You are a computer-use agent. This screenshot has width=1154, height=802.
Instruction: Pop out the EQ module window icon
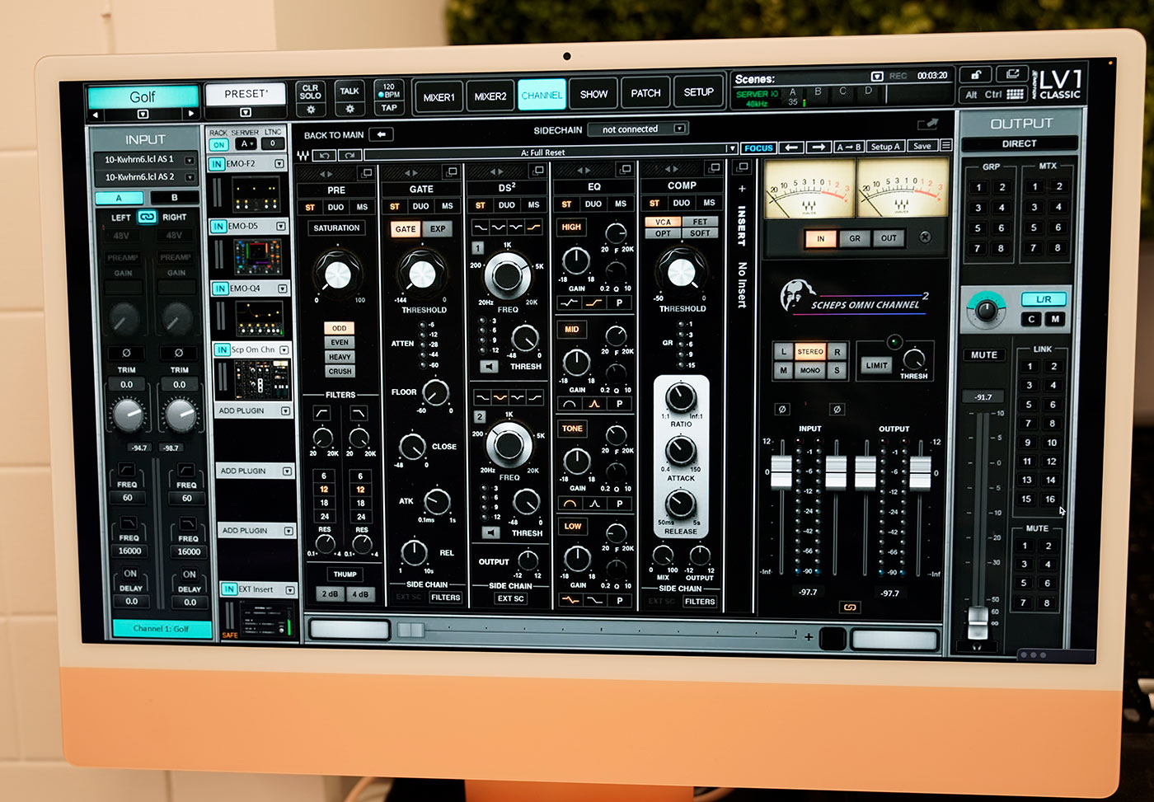[626, 169]
